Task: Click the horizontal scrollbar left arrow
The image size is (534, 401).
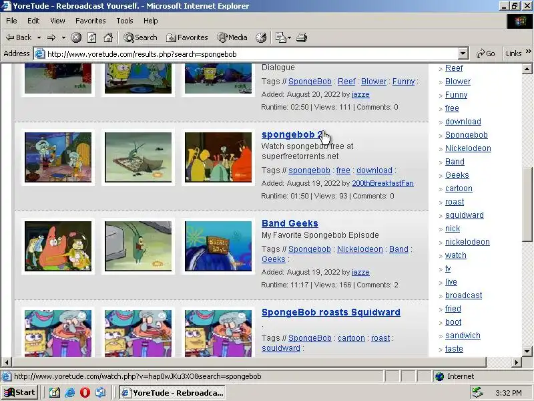Action: pos(7,362)
